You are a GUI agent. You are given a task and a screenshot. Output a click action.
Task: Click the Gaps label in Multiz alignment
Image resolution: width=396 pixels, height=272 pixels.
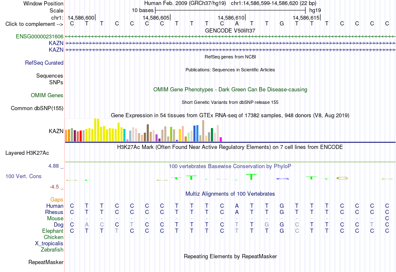coord(57,200)
